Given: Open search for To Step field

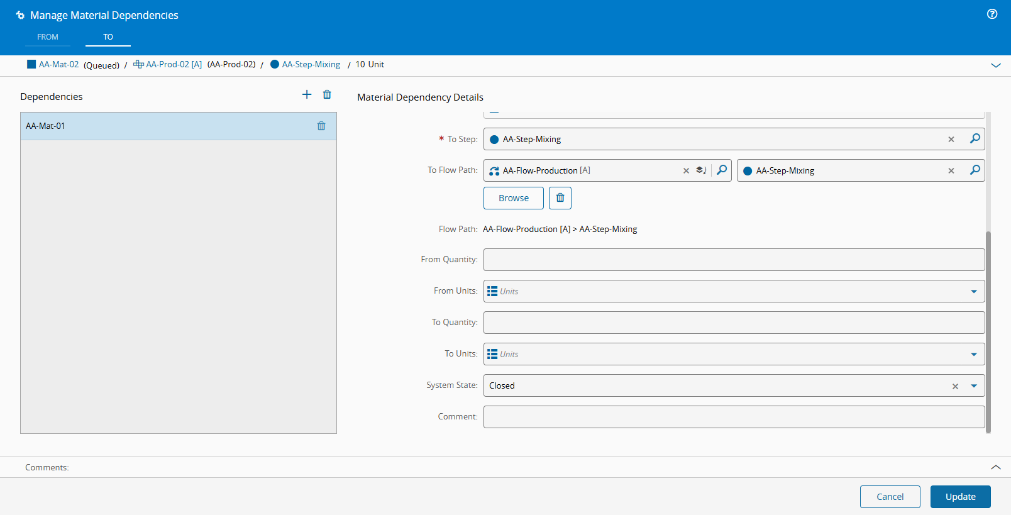Looking at the screenshot, I should [975, 139].
